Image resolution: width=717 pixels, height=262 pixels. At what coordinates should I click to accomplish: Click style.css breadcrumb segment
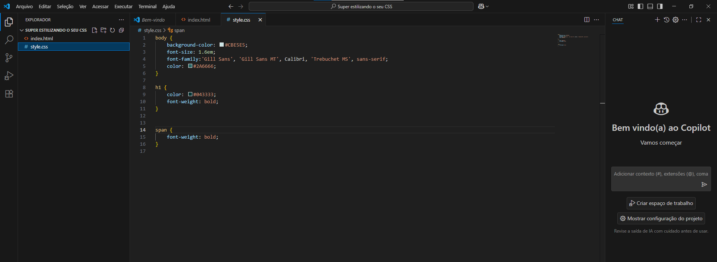[x=152, y=30]
